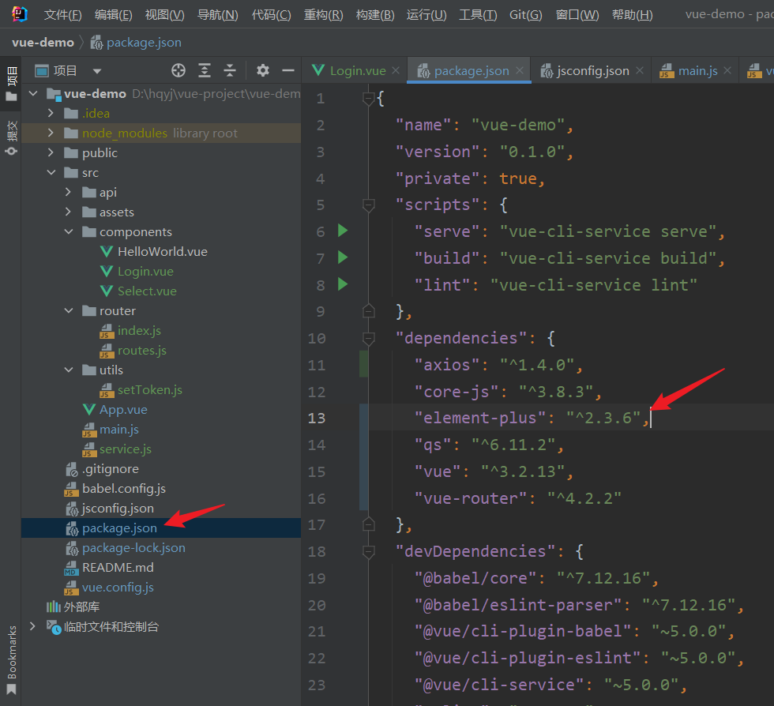Fold the dependencies block in gutter

(x=368, y=338)
